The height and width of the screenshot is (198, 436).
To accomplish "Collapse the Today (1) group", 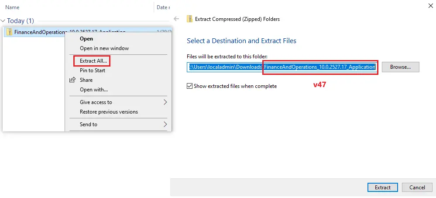I will (3, 21).
